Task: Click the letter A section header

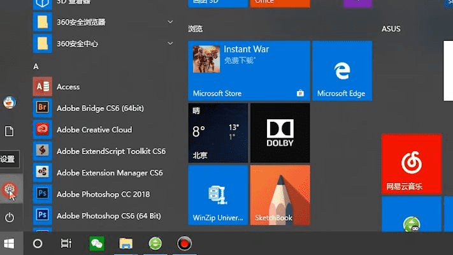Action: point(36,67)
